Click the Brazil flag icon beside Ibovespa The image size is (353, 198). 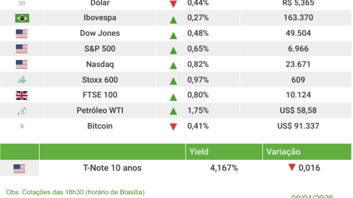22,18
